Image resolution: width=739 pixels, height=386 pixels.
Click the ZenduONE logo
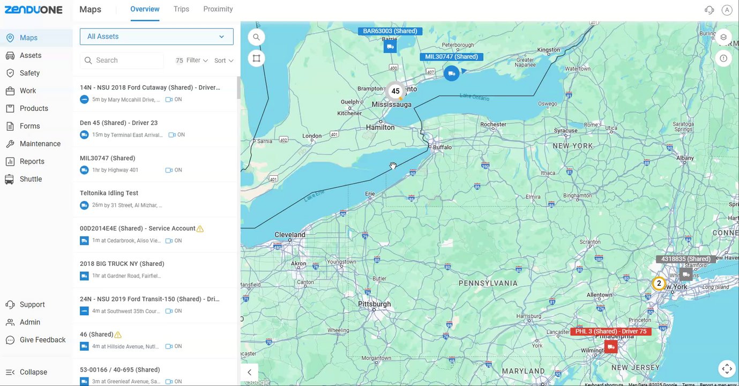tap(33, 10)
